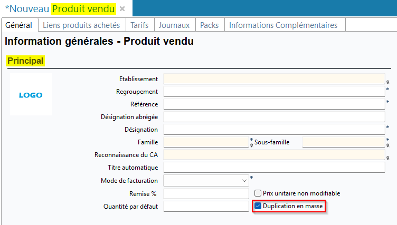Click the lookup icon beside Sous-famille field
397x225 pixels.
pyautogui.click(x=388, y=145)
